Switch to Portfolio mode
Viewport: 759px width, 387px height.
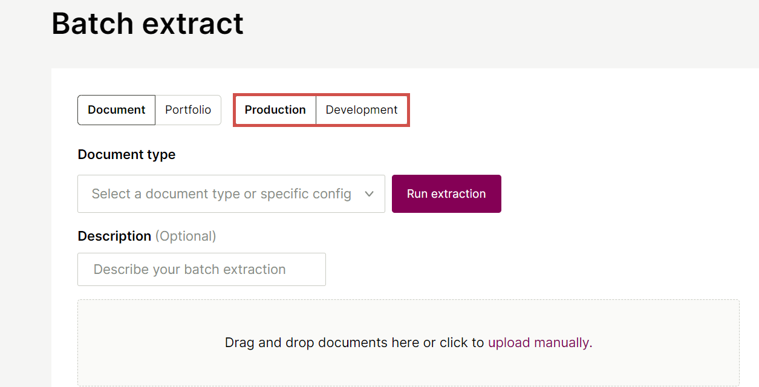coord(188,110)
